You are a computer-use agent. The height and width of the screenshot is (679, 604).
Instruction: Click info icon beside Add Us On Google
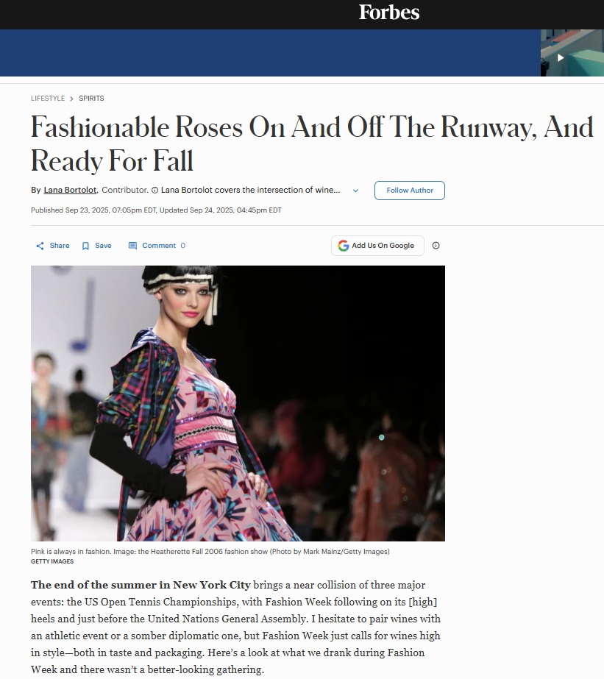click(x=436, y=246)
